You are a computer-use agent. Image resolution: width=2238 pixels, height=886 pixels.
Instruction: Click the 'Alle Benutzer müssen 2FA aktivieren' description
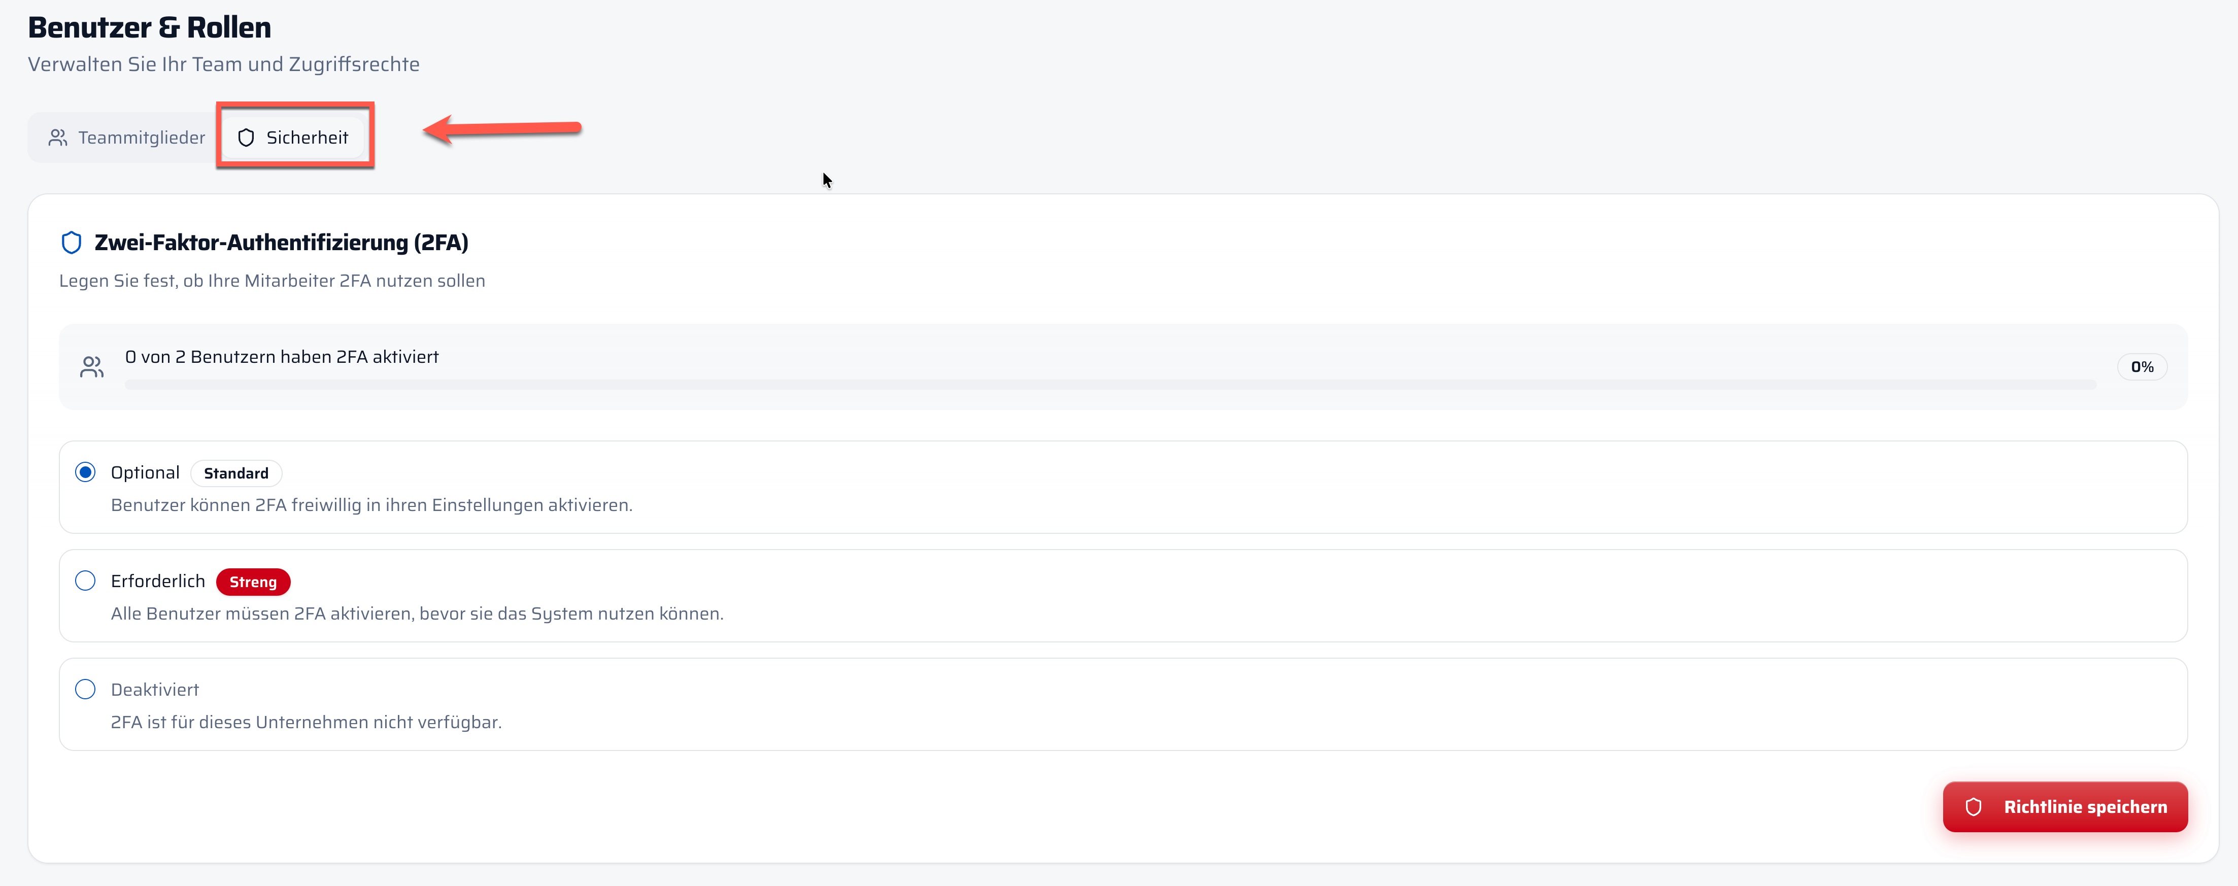click(x=417, y=614)
